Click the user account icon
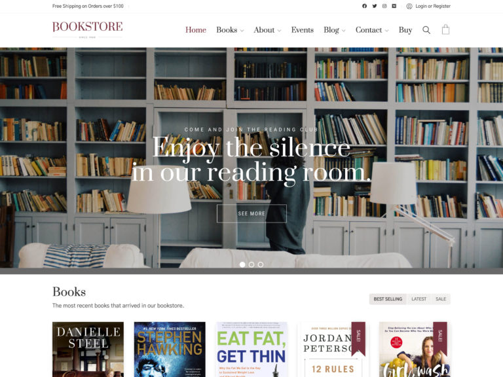The width and height of the screenshot is (503, 377). click(x=409, y=6)
